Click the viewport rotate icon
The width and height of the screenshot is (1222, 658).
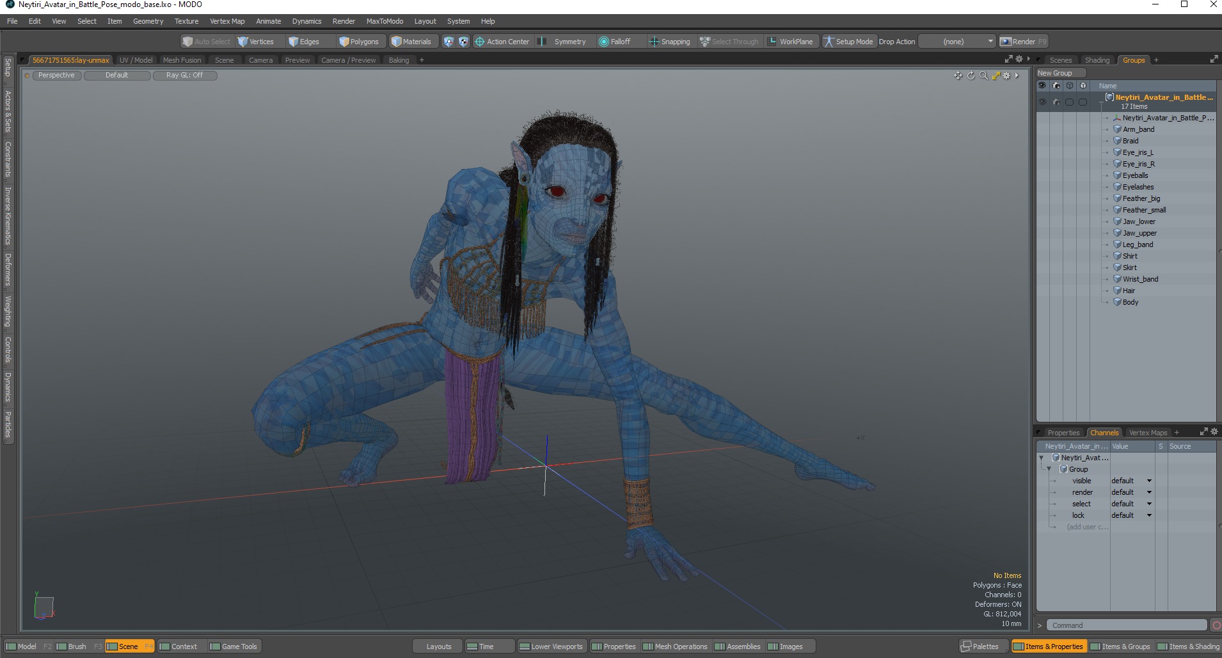971,76
